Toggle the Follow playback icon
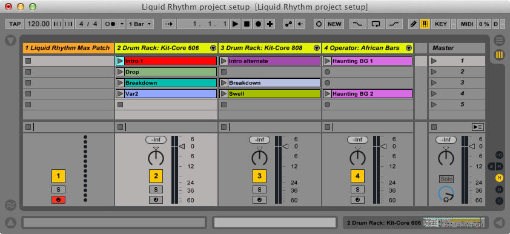The width and height of the screenshot is (510, 234). tap(169, 24)
